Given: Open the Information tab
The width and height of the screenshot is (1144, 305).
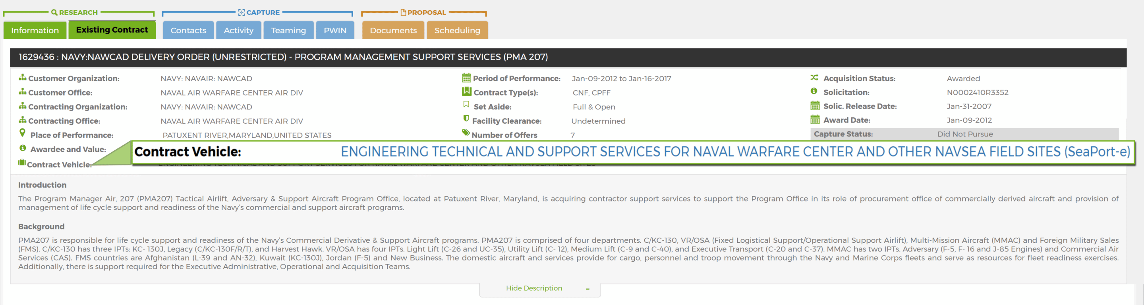Looking at the screenshot, I should pos(35,31).
